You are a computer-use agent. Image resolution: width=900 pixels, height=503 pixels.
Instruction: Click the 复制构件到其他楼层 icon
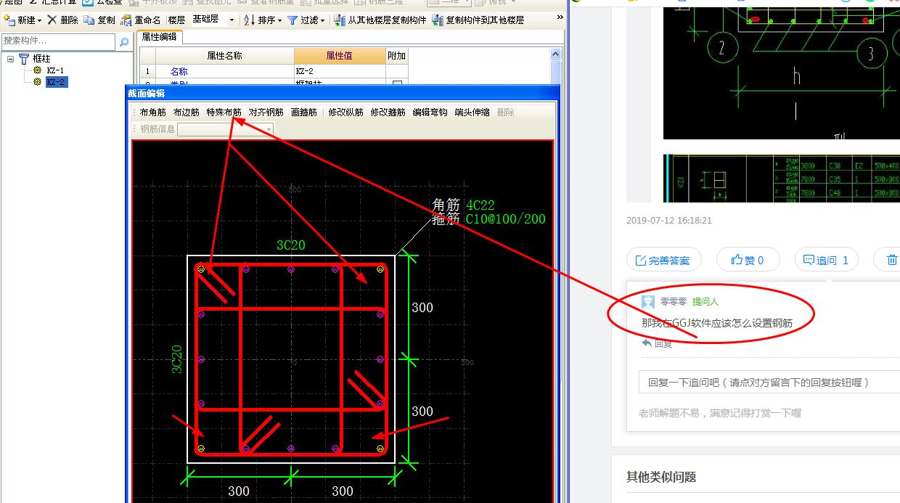coord(438,20)
